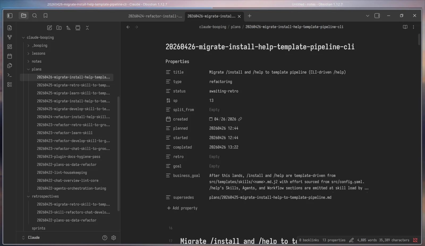Viewport: 425px width, 246px height.
Task: Open command palette icon in ribbon
Action: 10,75
